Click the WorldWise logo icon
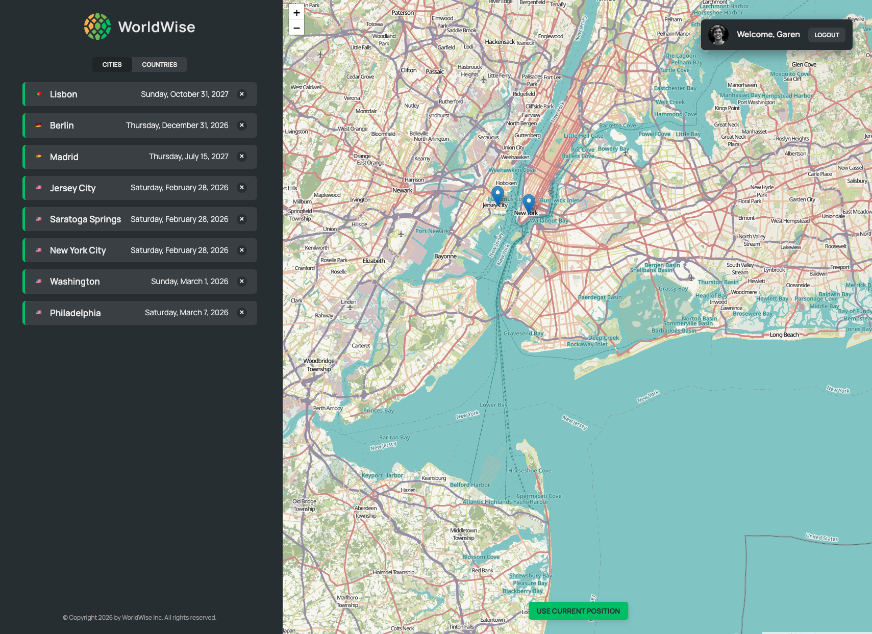 [97, 27]
